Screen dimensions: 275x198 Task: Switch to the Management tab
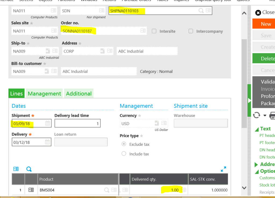pos(44,94)
